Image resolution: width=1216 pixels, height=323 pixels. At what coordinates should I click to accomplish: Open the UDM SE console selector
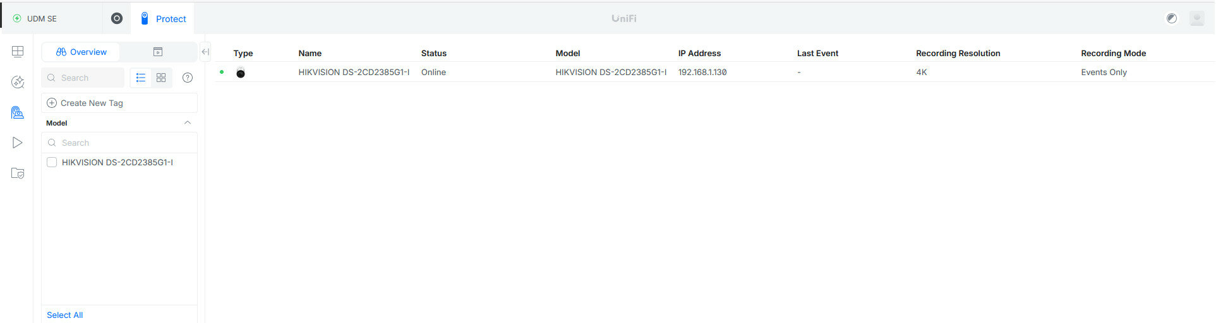42,18
